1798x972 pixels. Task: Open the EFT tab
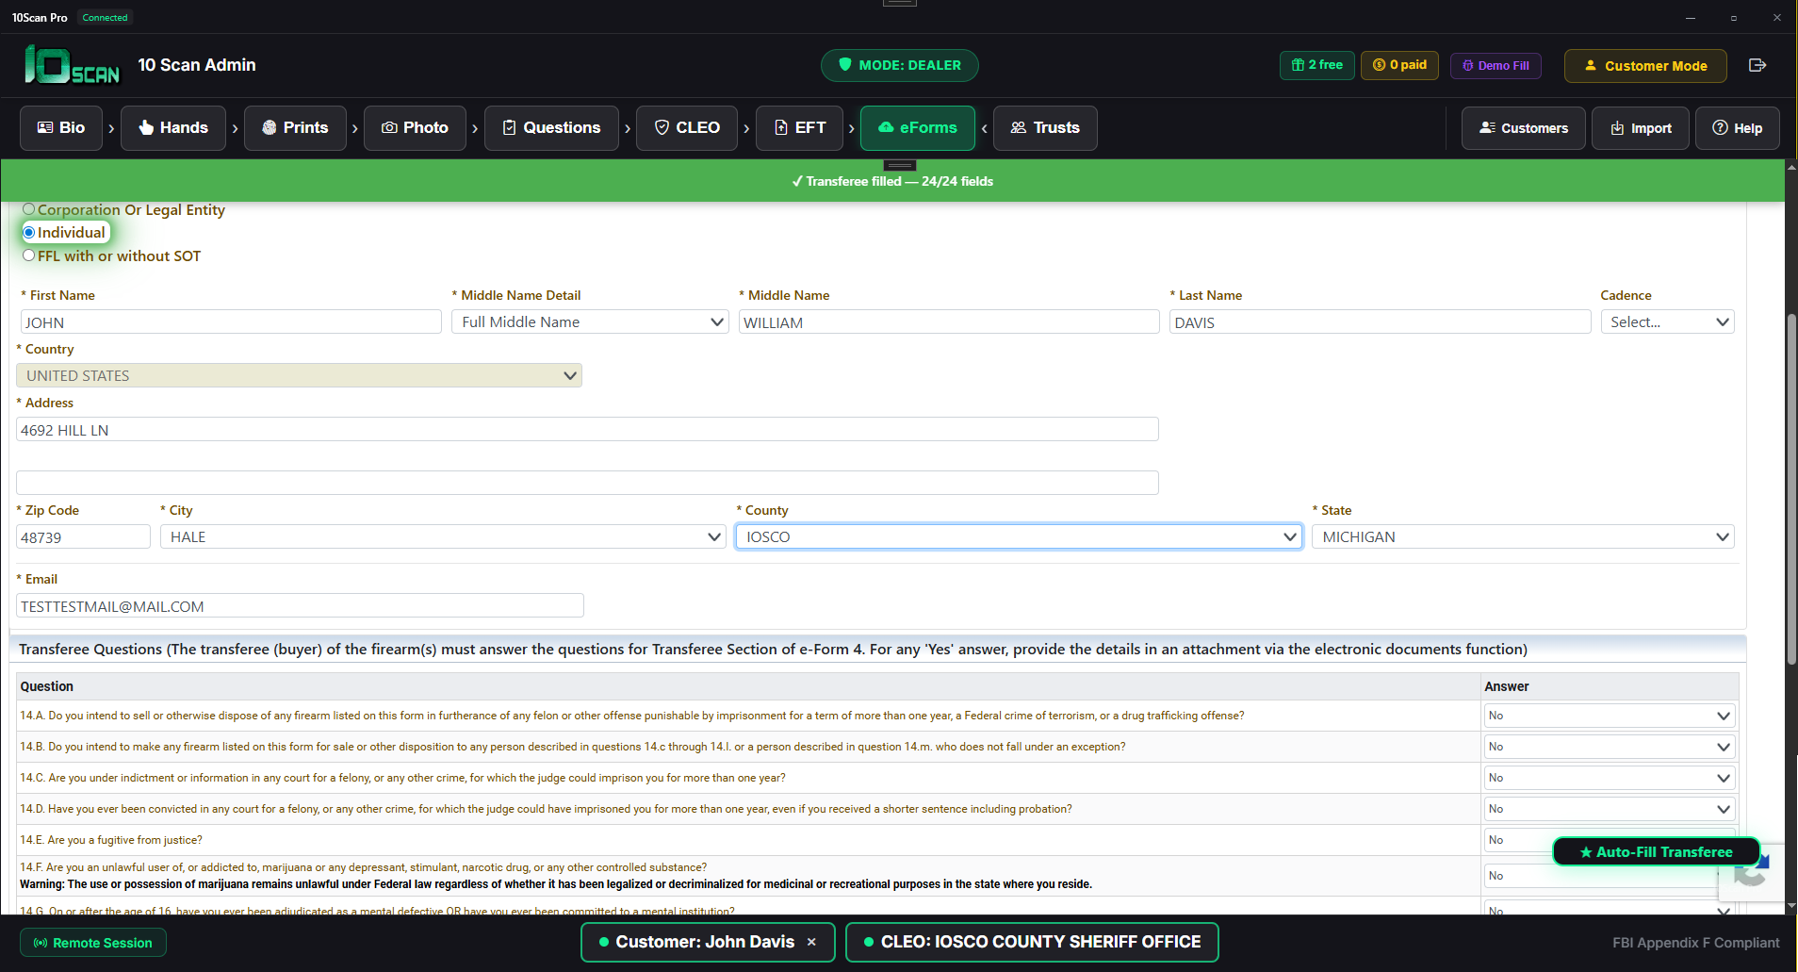click(x=800, y=127)
